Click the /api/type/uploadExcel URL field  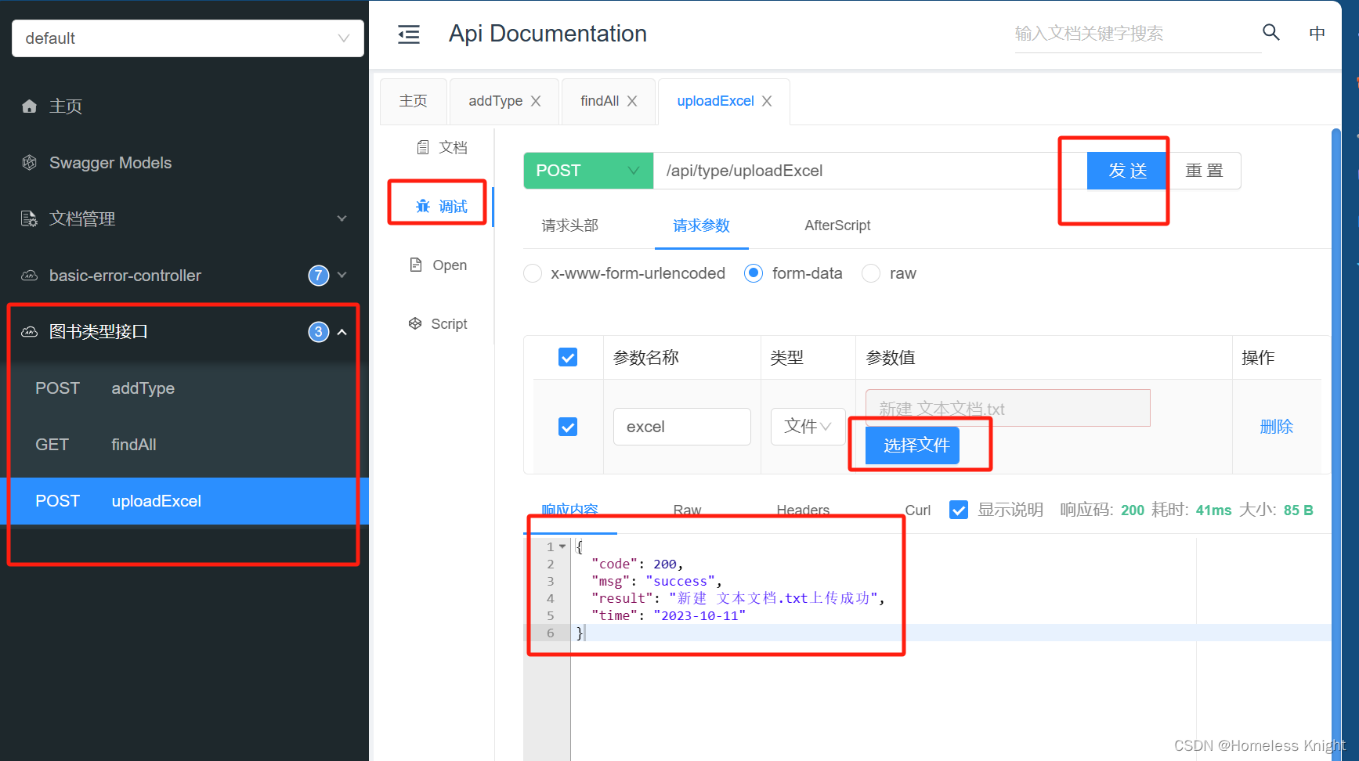click(x=869, y=171)
